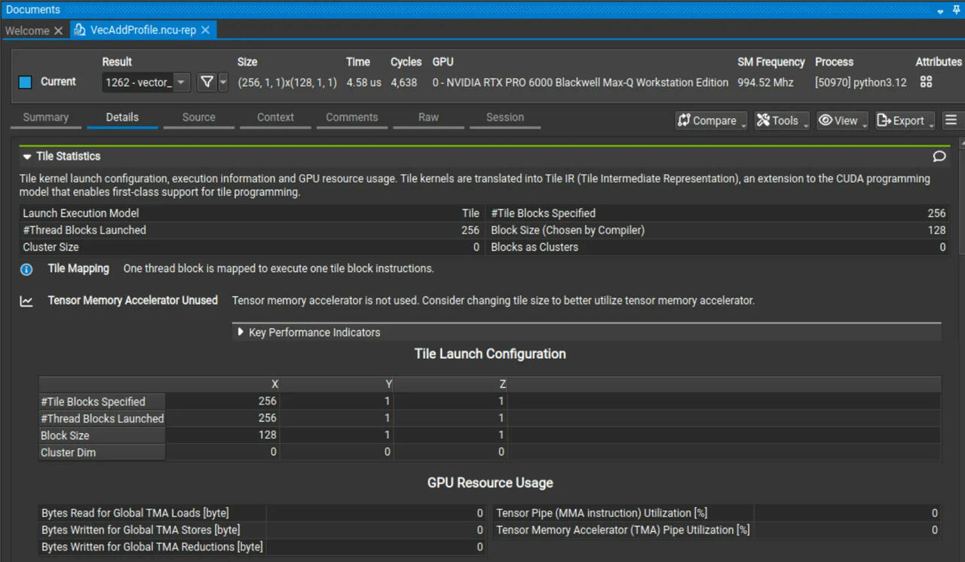Open the hamburger menu beside Export
Screen dimensions: 965x562
pos(951,121)
